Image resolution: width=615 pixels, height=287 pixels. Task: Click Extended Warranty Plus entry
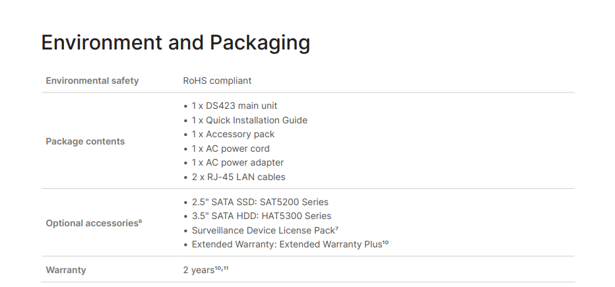pyautogui.click(x=286, y=244)
